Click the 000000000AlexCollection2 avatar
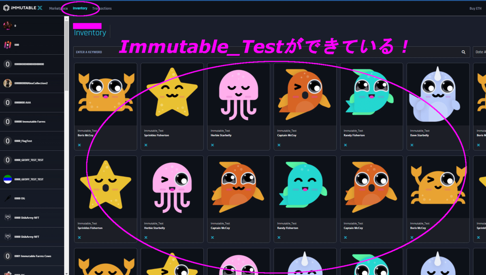The width and height of the screenshot is (486, 275). (x=7, y=83)
